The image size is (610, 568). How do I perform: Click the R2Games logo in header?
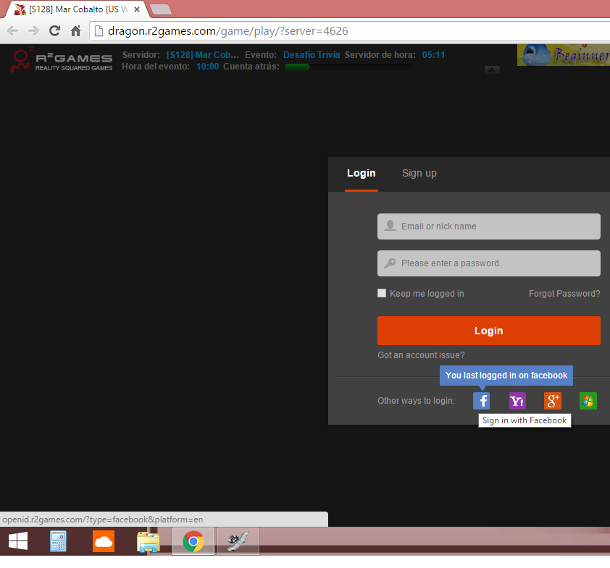(62, 60)
